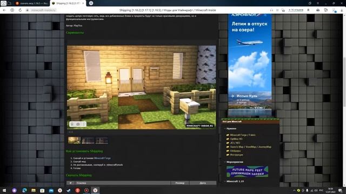Click the Дата column header
The image size is (346, 194).
point(203,183)
